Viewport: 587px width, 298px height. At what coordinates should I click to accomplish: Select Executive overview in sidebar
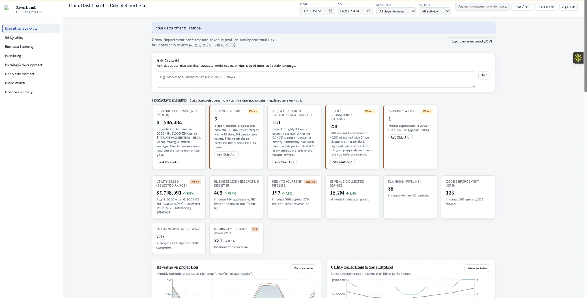coord(31,29)
